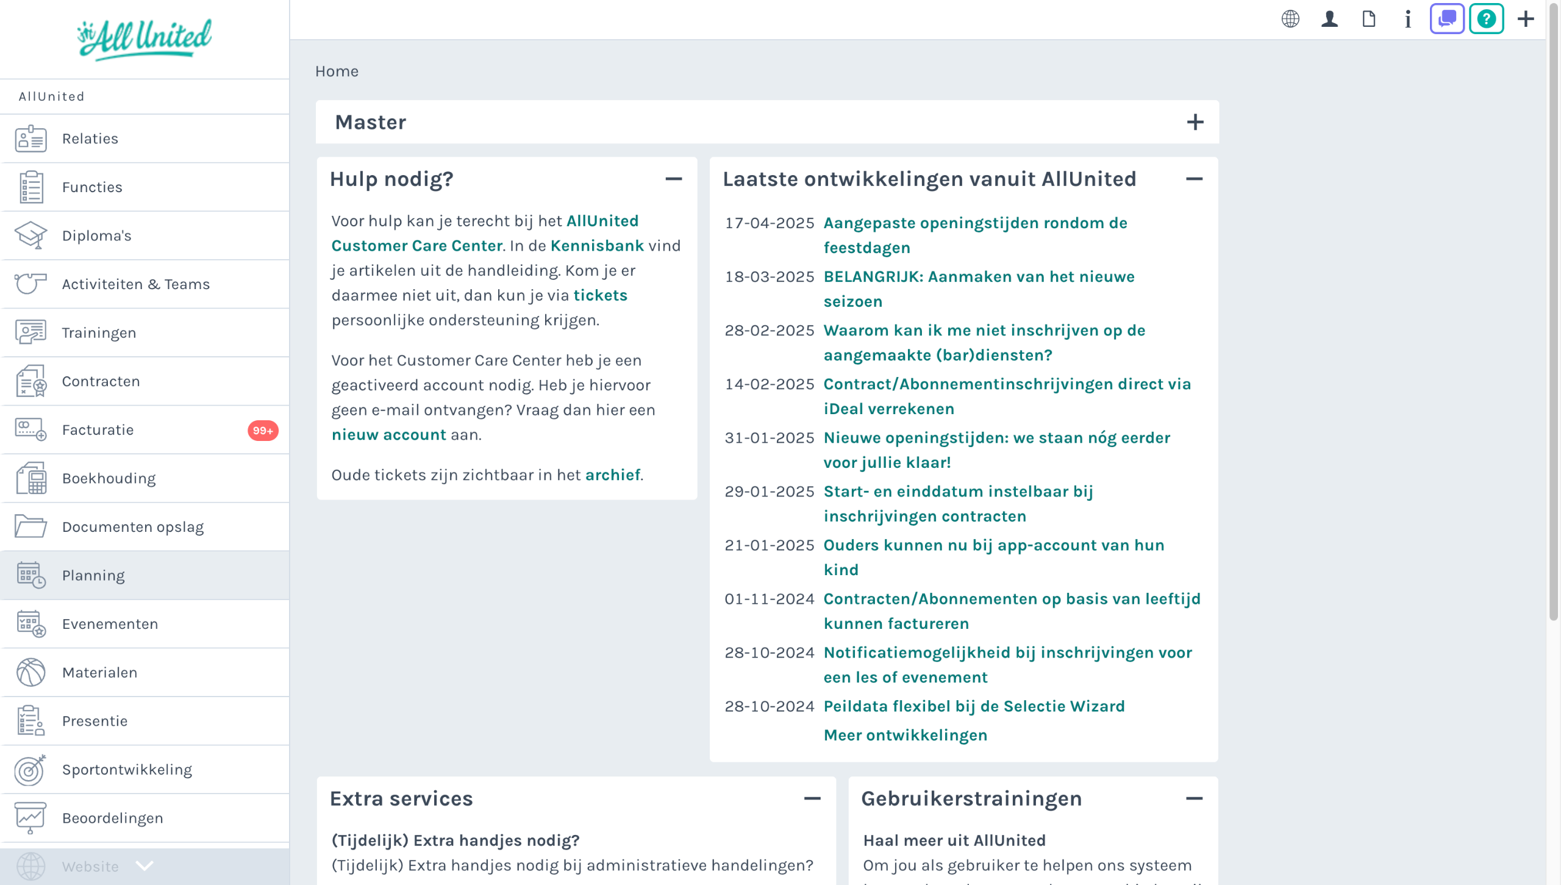The width and height of the screenshot is (1561, 885).
Task: Open the Nieuwe openingstijden news item
Action: point(997,450)
